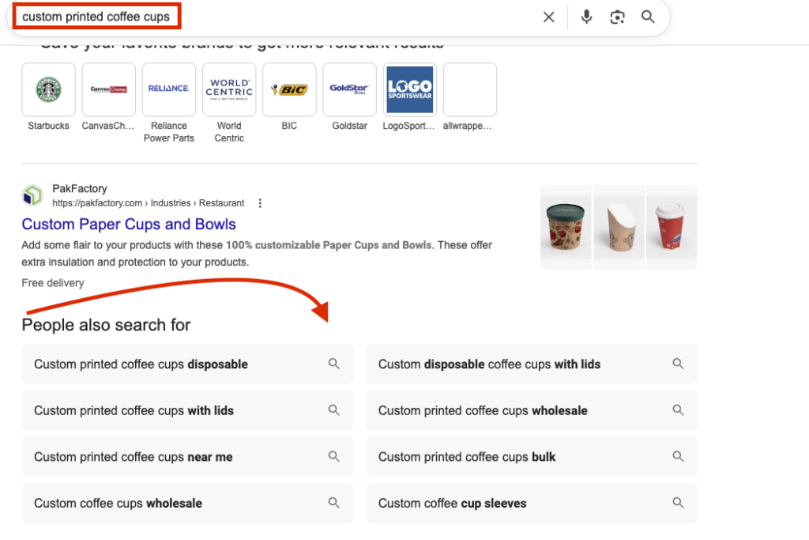Choose the CanvasChamp brand tile
This screenshot has width=809, height=540.
(108, 89)
